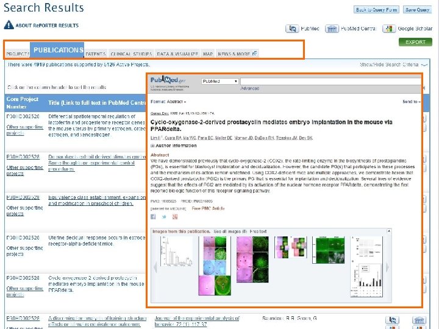Open the News & More tab
The width and height of the screenshot is (439, 329).
click(x=237, y=54)
